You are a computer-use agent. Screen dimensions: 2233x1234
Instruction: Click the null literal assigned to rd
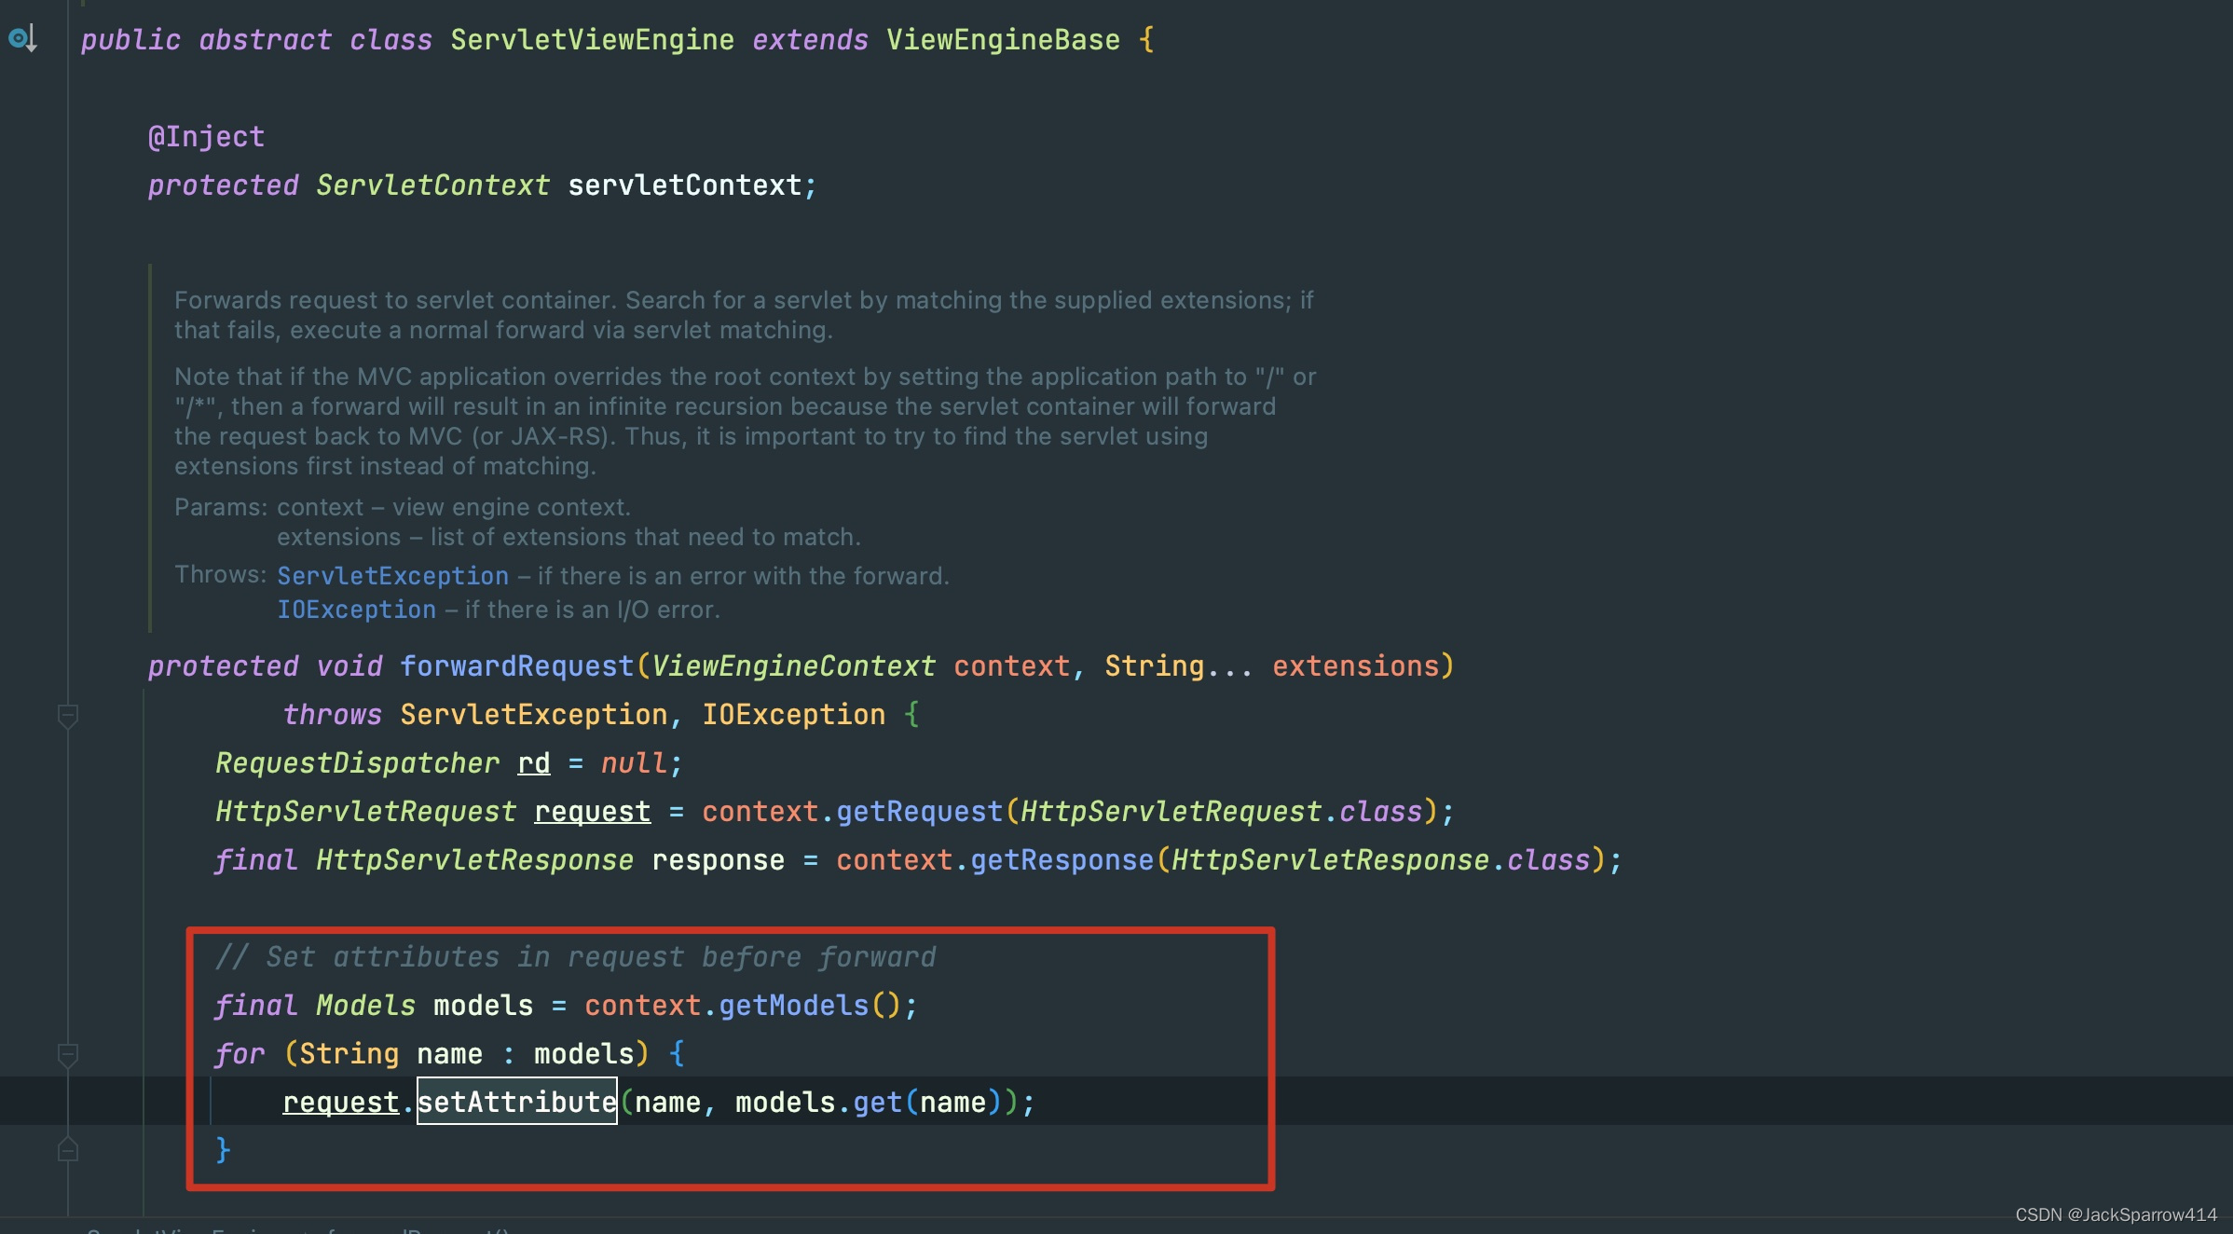point(634,763)
